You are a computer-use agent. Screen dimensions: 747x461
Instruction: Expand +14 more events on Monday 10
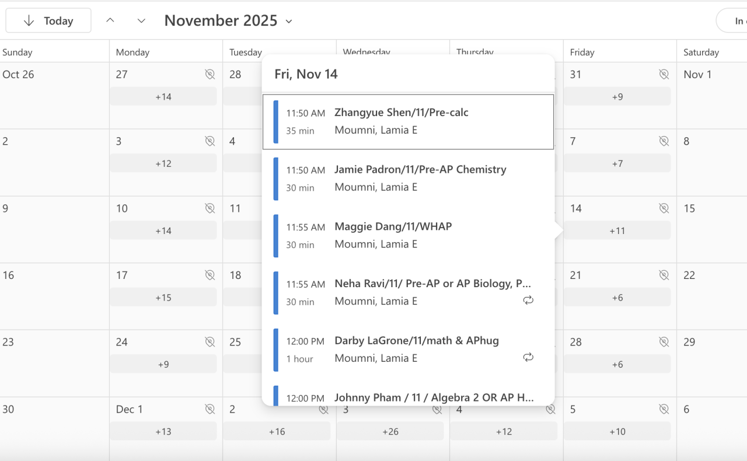(163, 230)
